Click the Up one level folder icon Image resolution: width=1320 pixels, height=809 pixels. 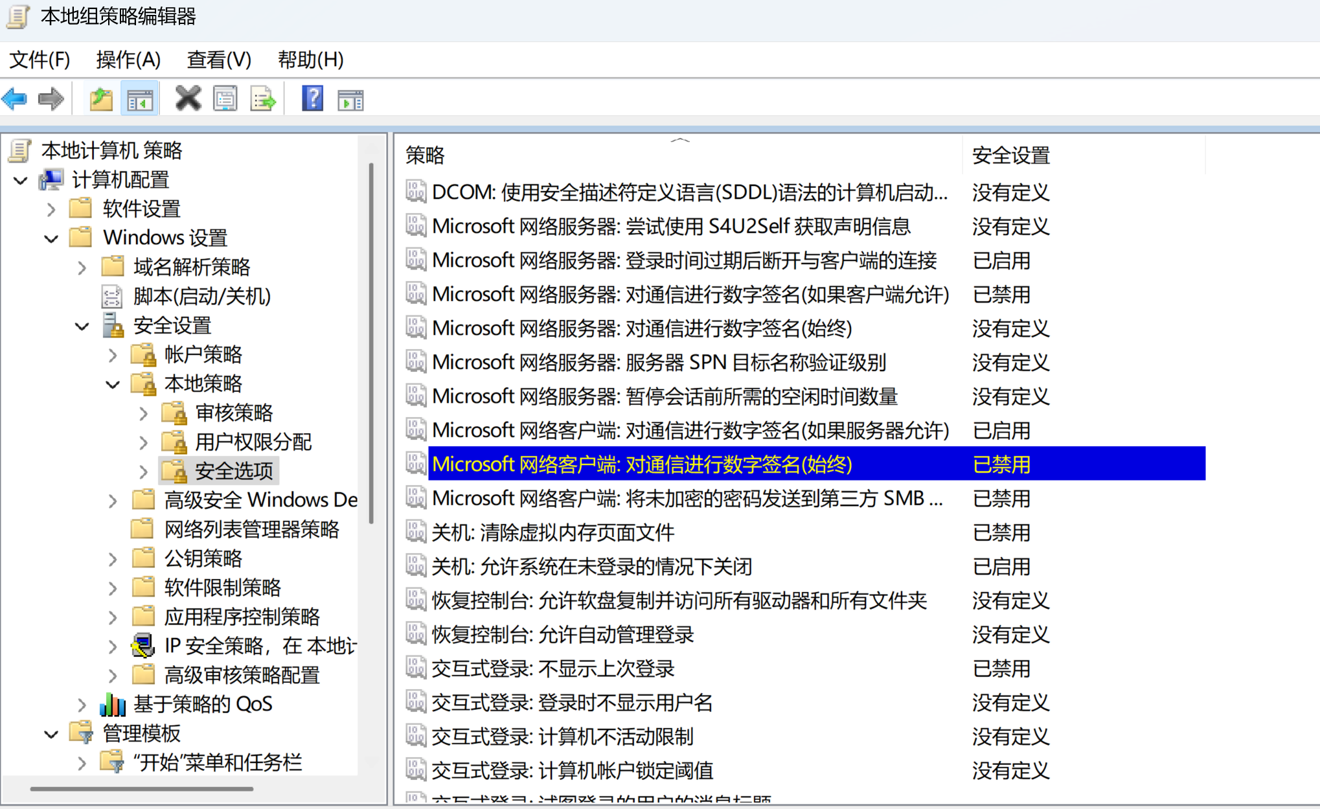[x=101, y=99]
